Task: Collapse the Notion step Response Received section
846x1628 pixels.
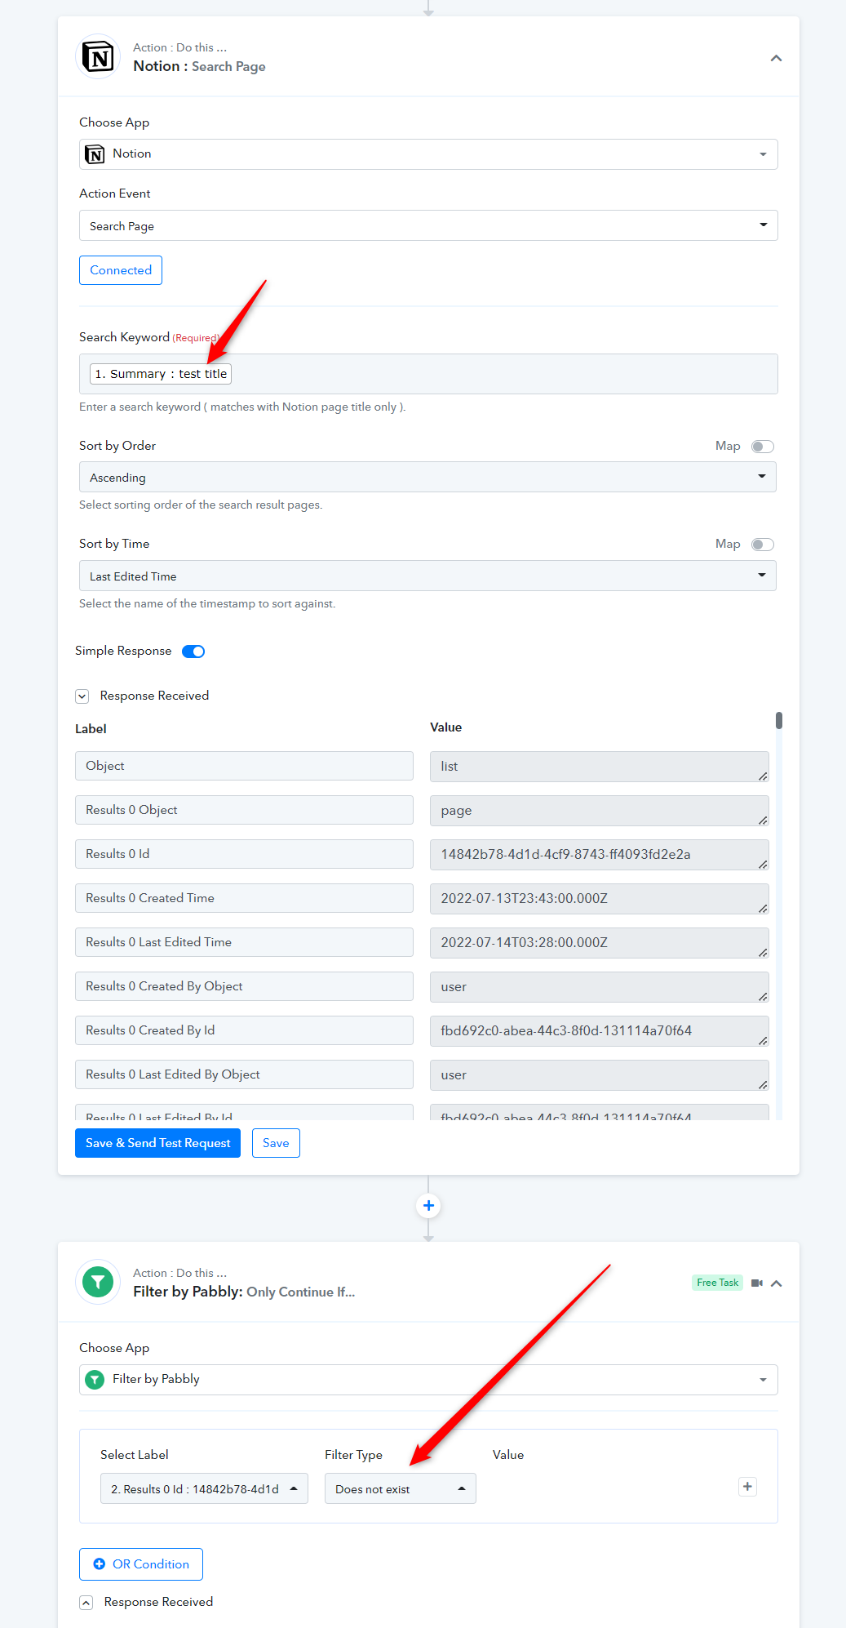Action: point(82,696)
